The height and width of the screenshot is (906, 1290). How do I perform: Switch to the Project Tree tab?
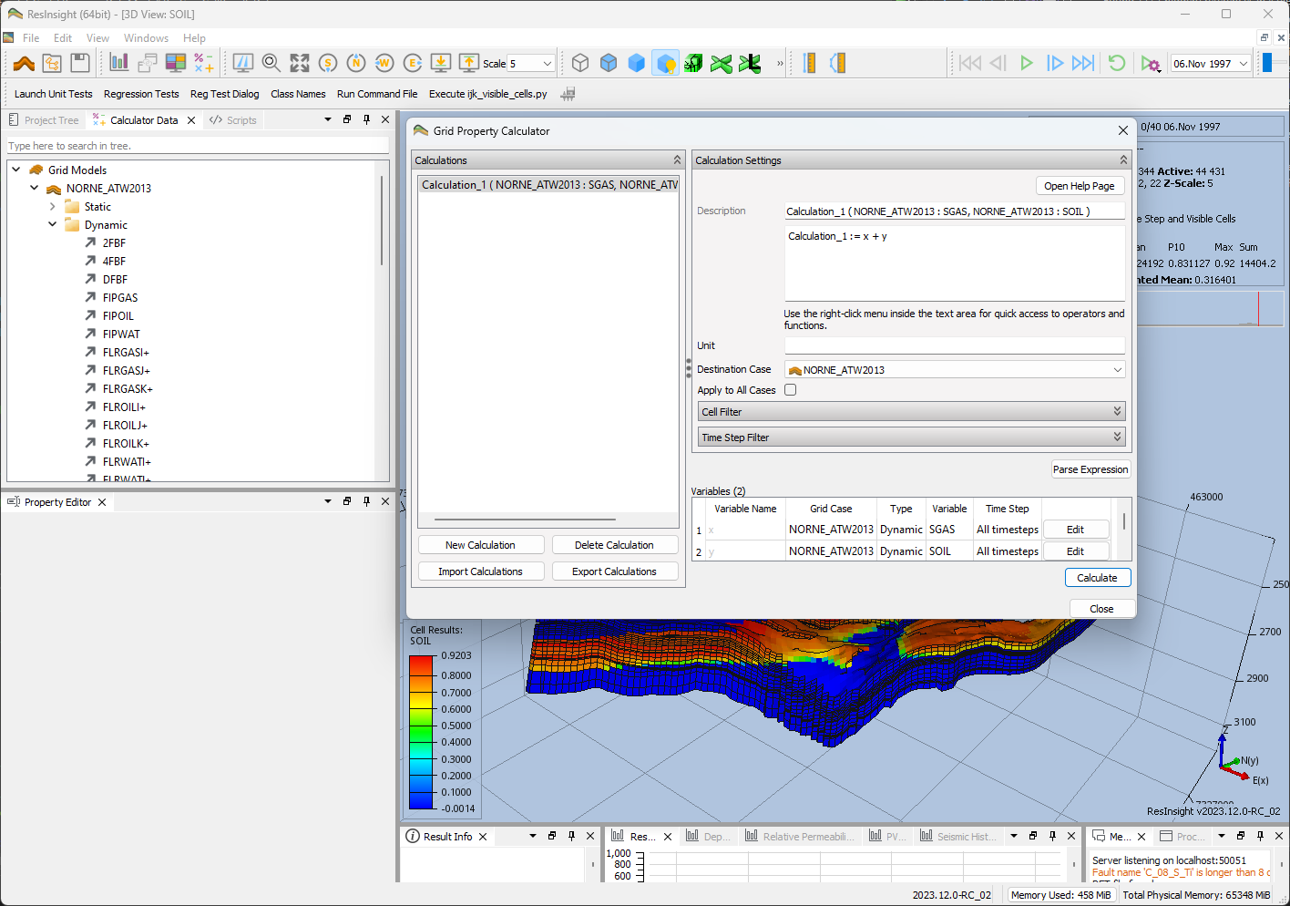(44, 120)
